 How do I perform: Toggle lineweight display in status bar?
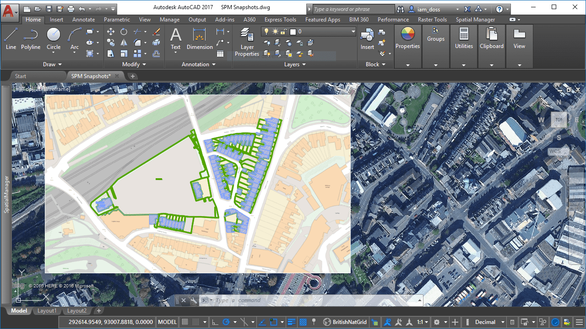pos(291,322)
